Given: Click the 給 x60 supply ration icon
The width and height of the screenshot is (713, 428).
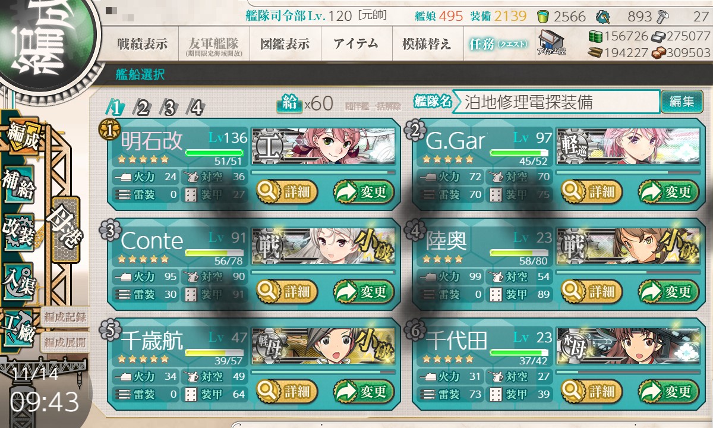Looking at the screenshot, I should pos(289,103).
